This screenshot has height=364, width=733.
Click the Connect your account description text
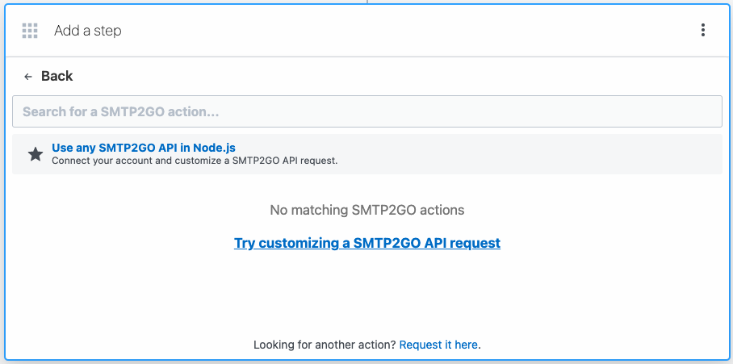click(195, 161)
